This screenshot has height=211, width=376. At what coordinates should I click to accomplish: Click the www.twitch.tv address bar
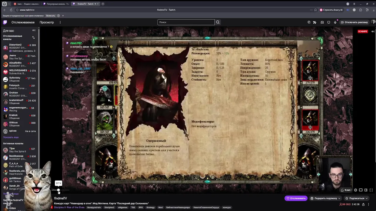(x=27, y=10)
